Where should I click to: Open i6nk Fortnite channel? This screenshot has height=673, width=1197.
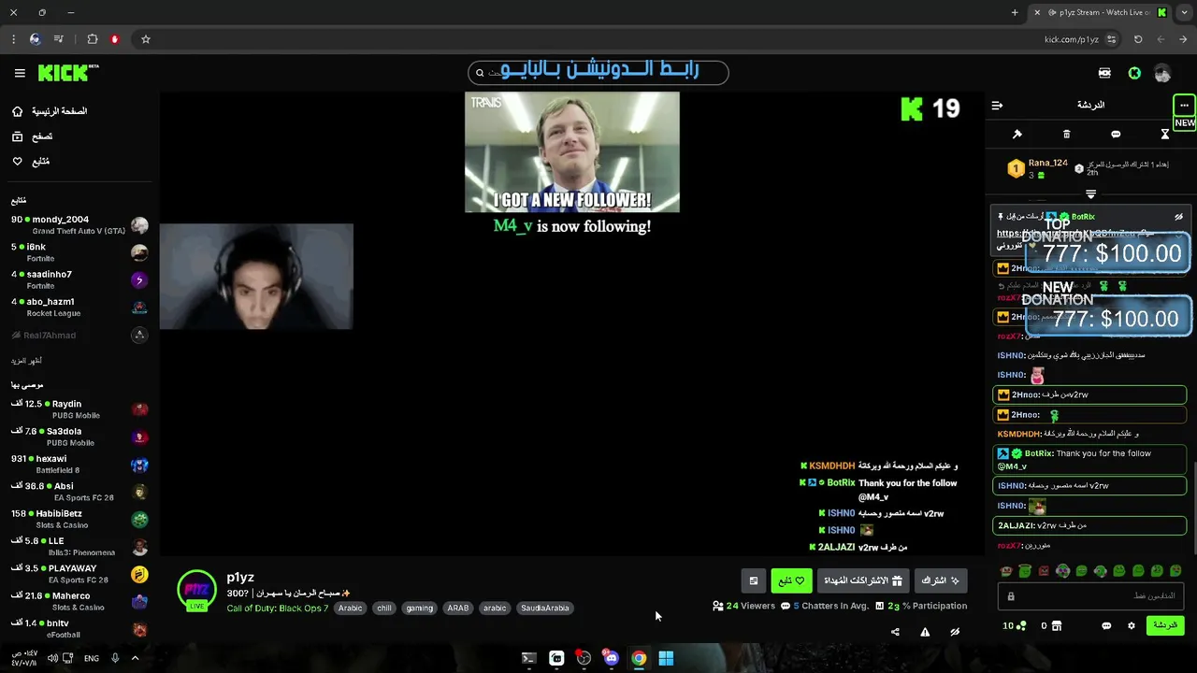click(x=79, y=252)
